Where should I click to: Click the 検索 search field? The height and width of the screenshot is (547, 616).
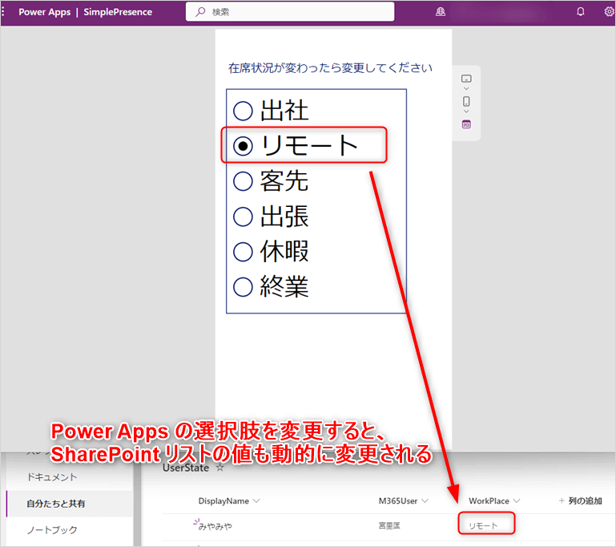click(x=290, y=12)
